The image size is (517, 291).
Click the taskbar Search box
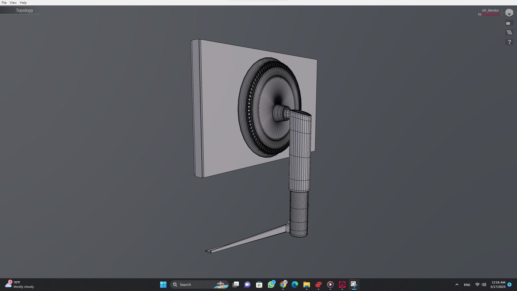click(x=200, y=285)
